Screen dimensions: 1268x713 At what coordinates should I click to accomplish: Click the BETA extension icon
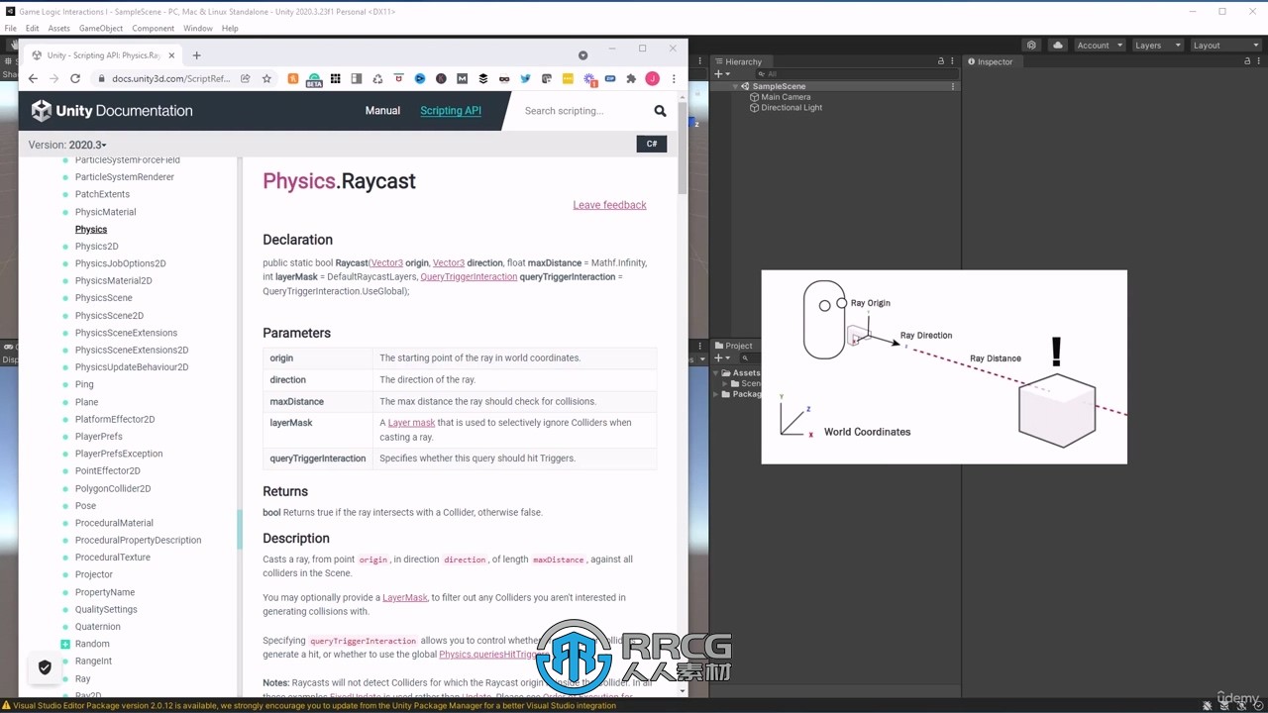click(314, 79)
